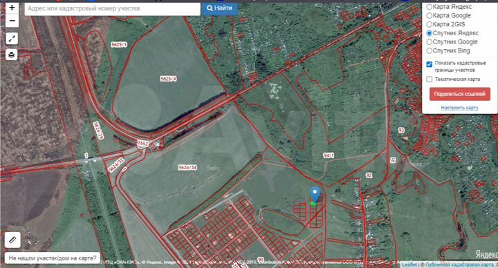
Task: Select Спутник Bing base layer
Action: pos(429,50)
